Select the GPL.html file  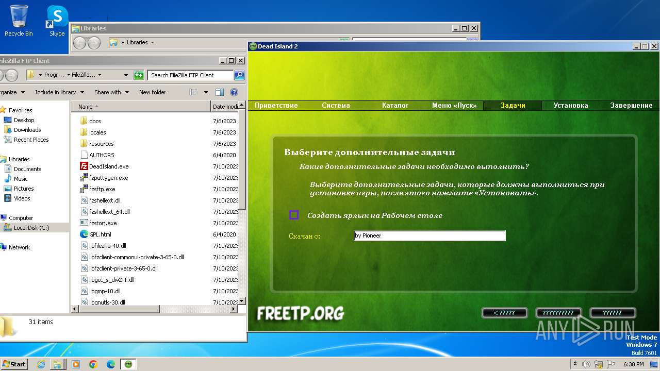[x=100, y=234]
